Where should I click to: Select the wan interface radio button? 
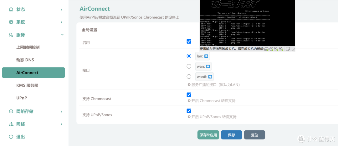pos(189,66)
